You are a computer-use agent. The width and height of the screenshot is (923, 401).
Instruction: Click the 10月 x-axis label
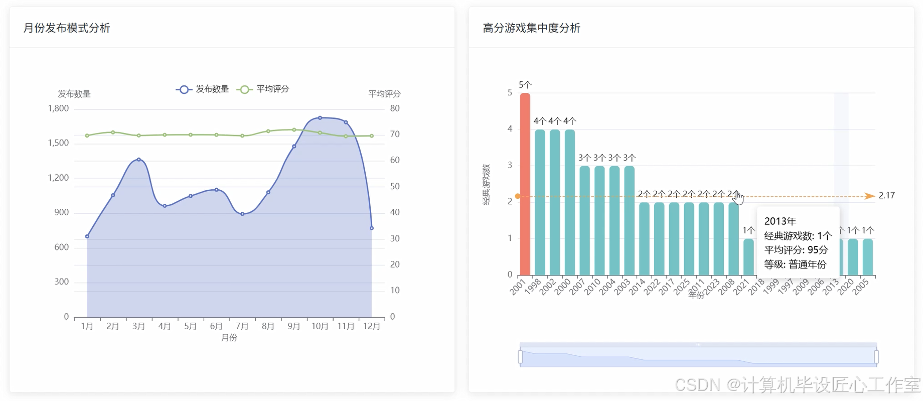tap(320, 327)
